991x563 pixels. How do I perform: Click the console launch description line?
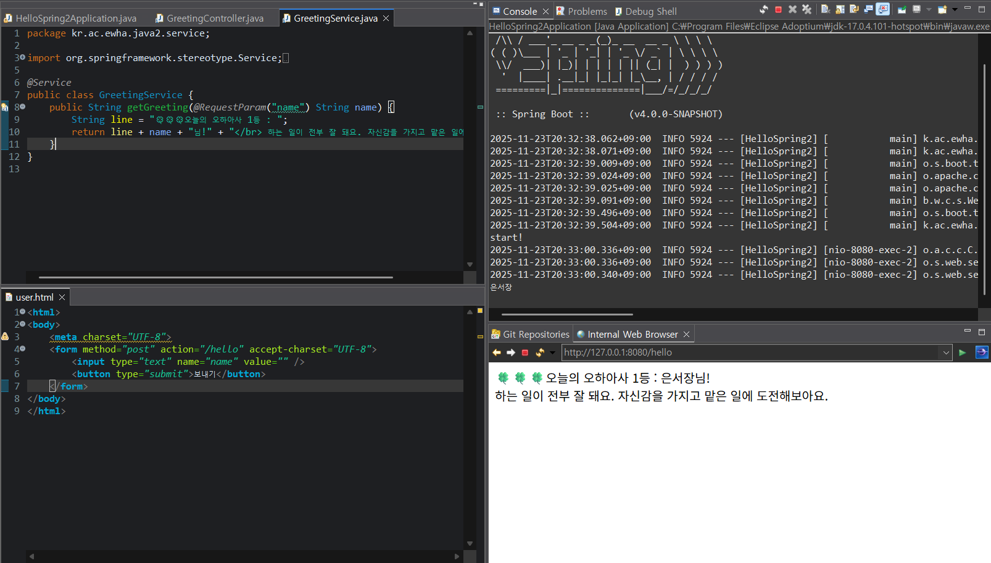click(739, 26)
